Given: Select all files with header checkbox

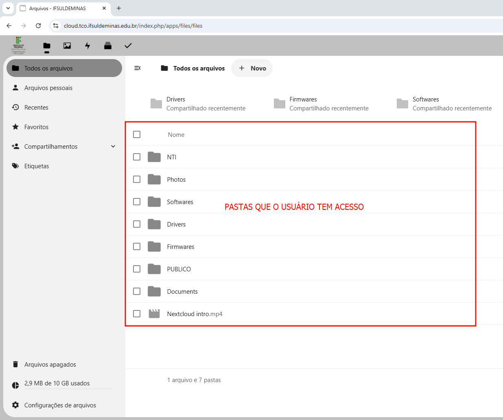Looking at the screenshot, I should point(137,134).
